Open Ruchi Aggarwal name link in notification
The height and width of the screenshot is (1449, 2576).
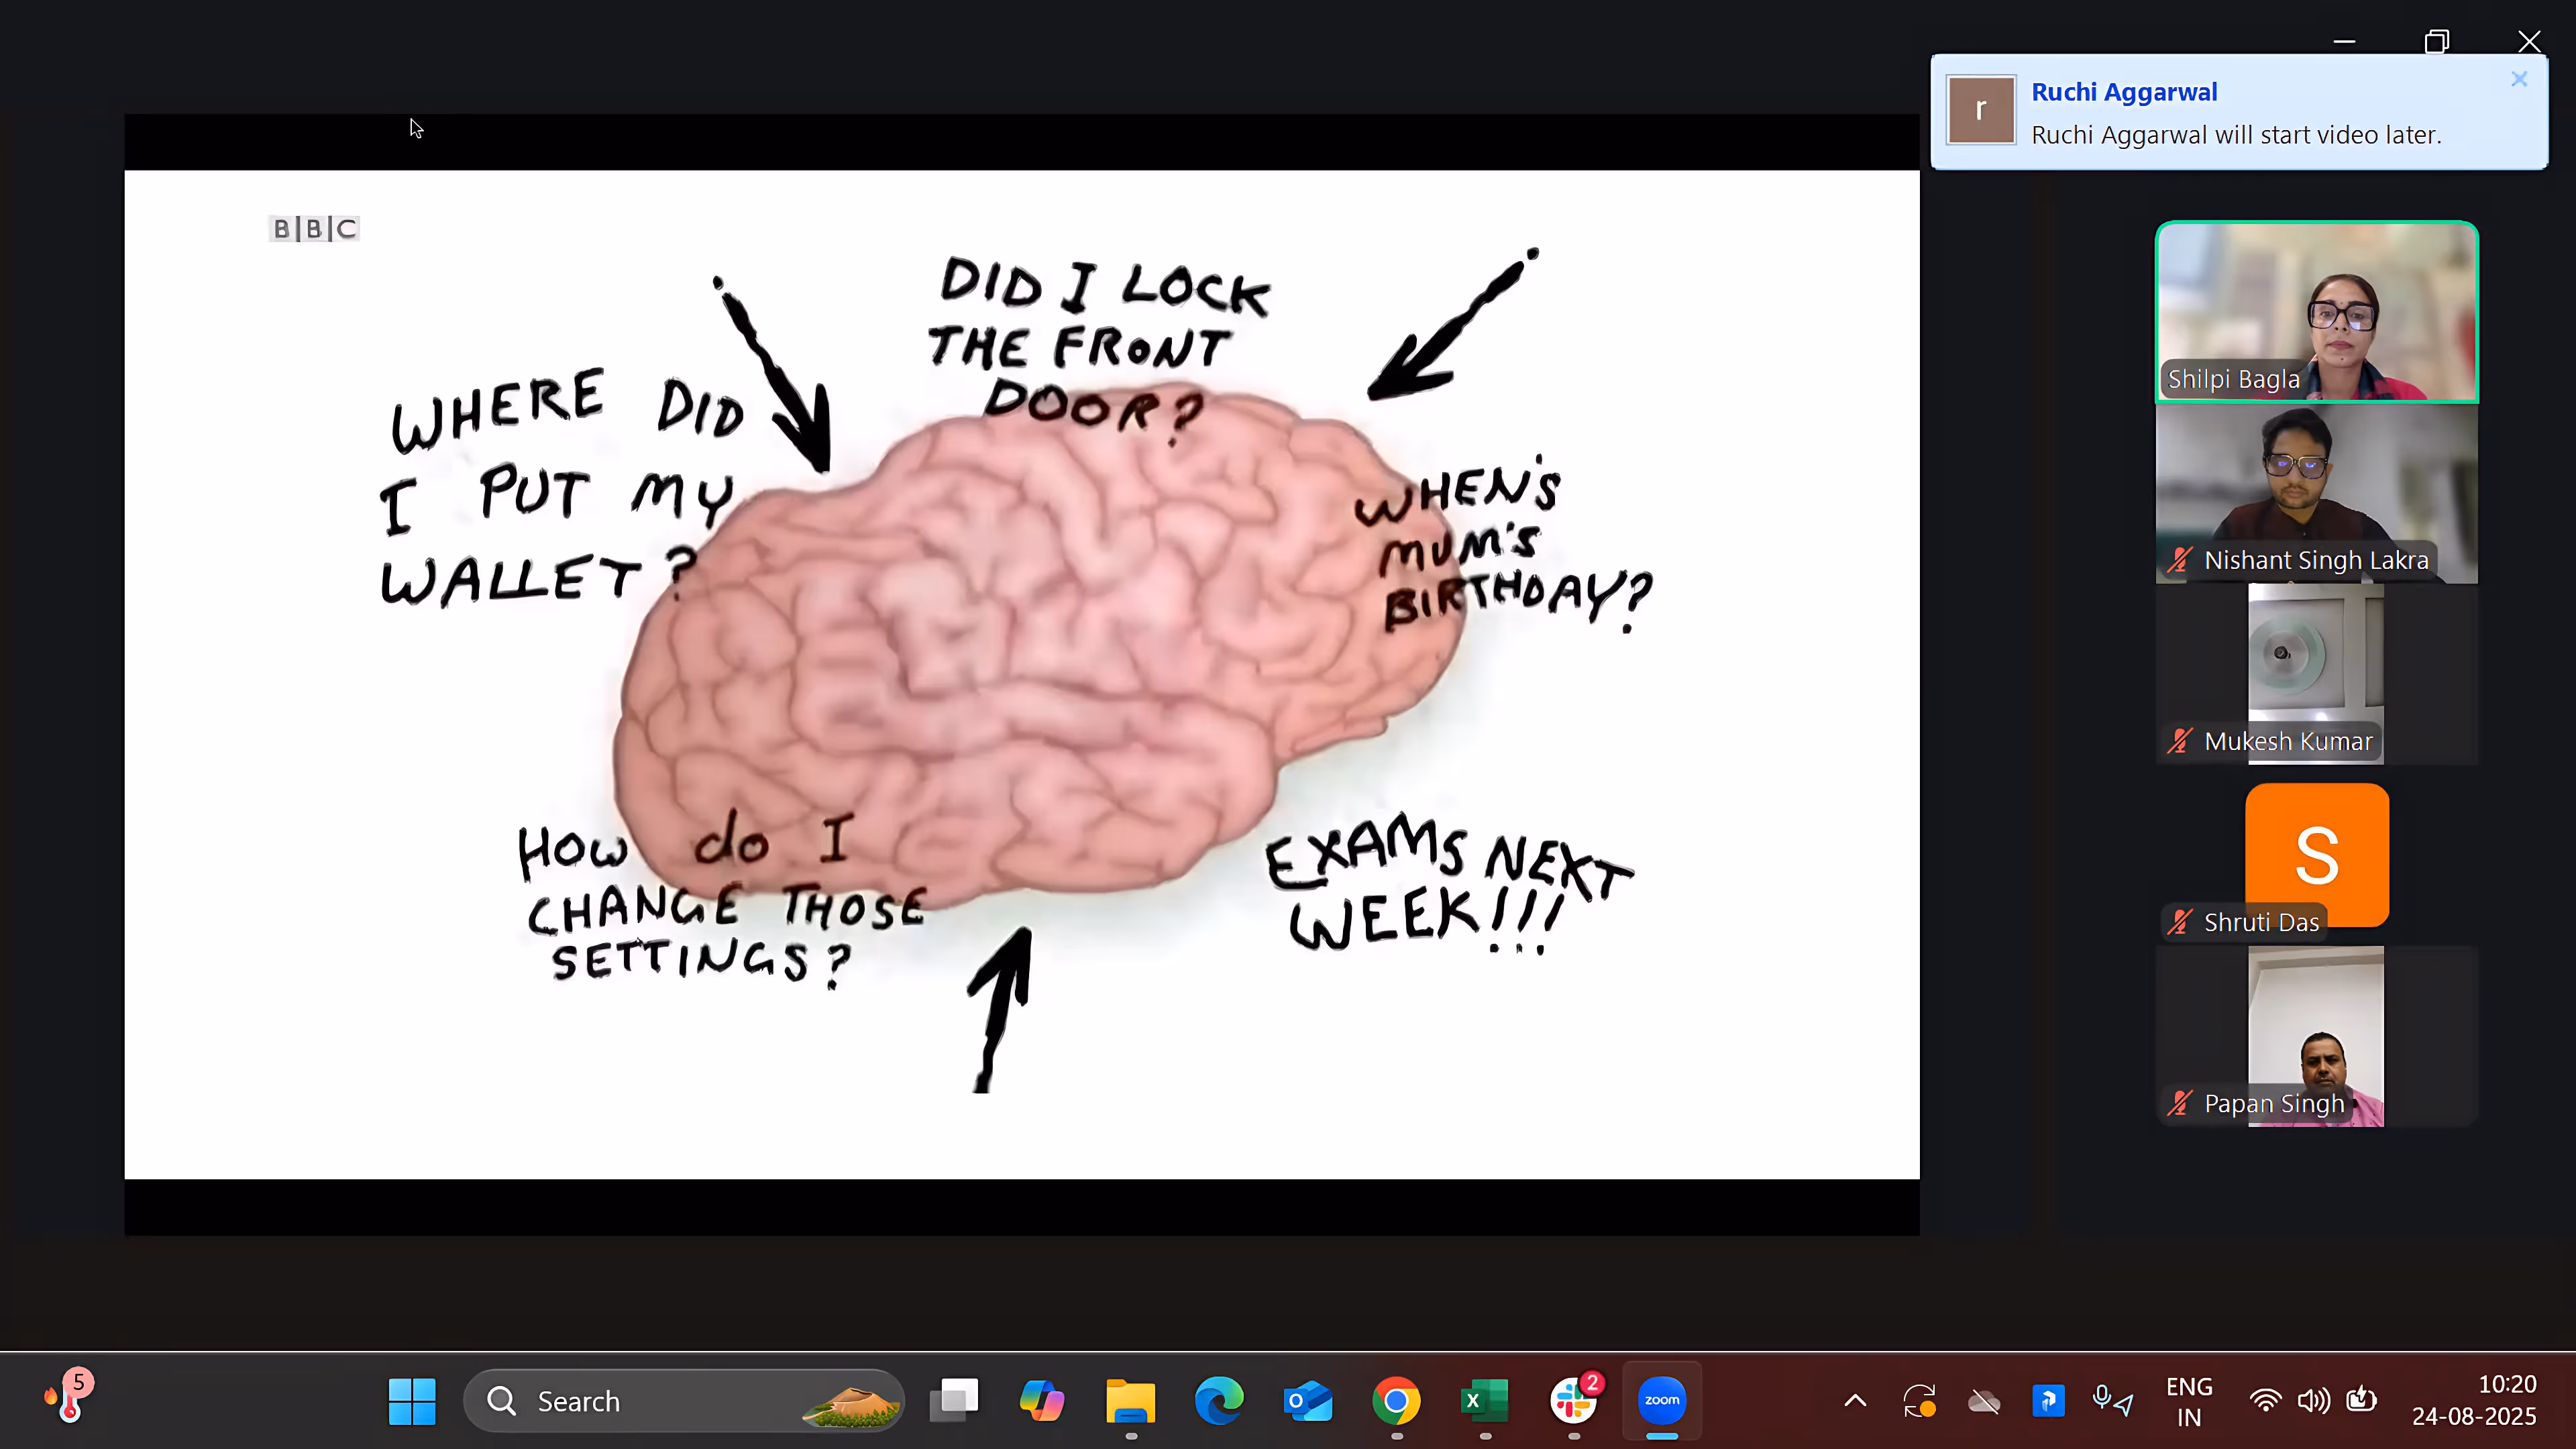pyautogui.click(x=2123, y=92)
